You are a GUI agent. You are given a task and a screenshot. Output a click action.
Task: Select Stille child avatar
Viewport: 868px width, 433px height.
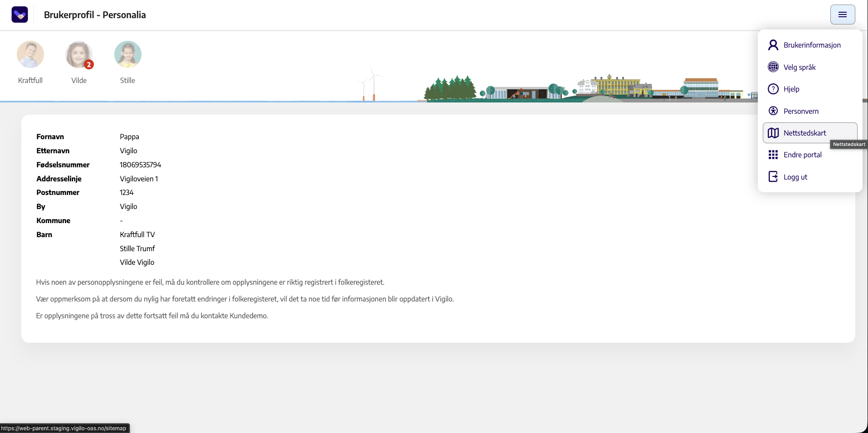[128, 54]
